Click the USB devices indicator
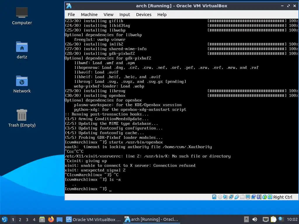Image resolution: width=299 pixels, height=224 pixels. (x=237, y=197)
